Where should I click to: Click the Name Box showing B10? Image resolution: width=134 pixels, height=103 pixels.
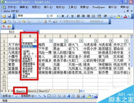point(12,32)
